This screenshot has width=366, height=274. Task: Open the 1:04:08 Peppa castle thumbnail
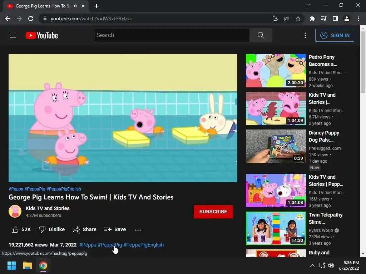tap(276, 191)
